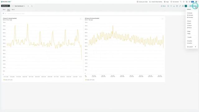The height and width of the screenshot is (112, 199).
Task: Toggle Public API Calls legend on 24 hours chart
Action: (x=90, y=80)
